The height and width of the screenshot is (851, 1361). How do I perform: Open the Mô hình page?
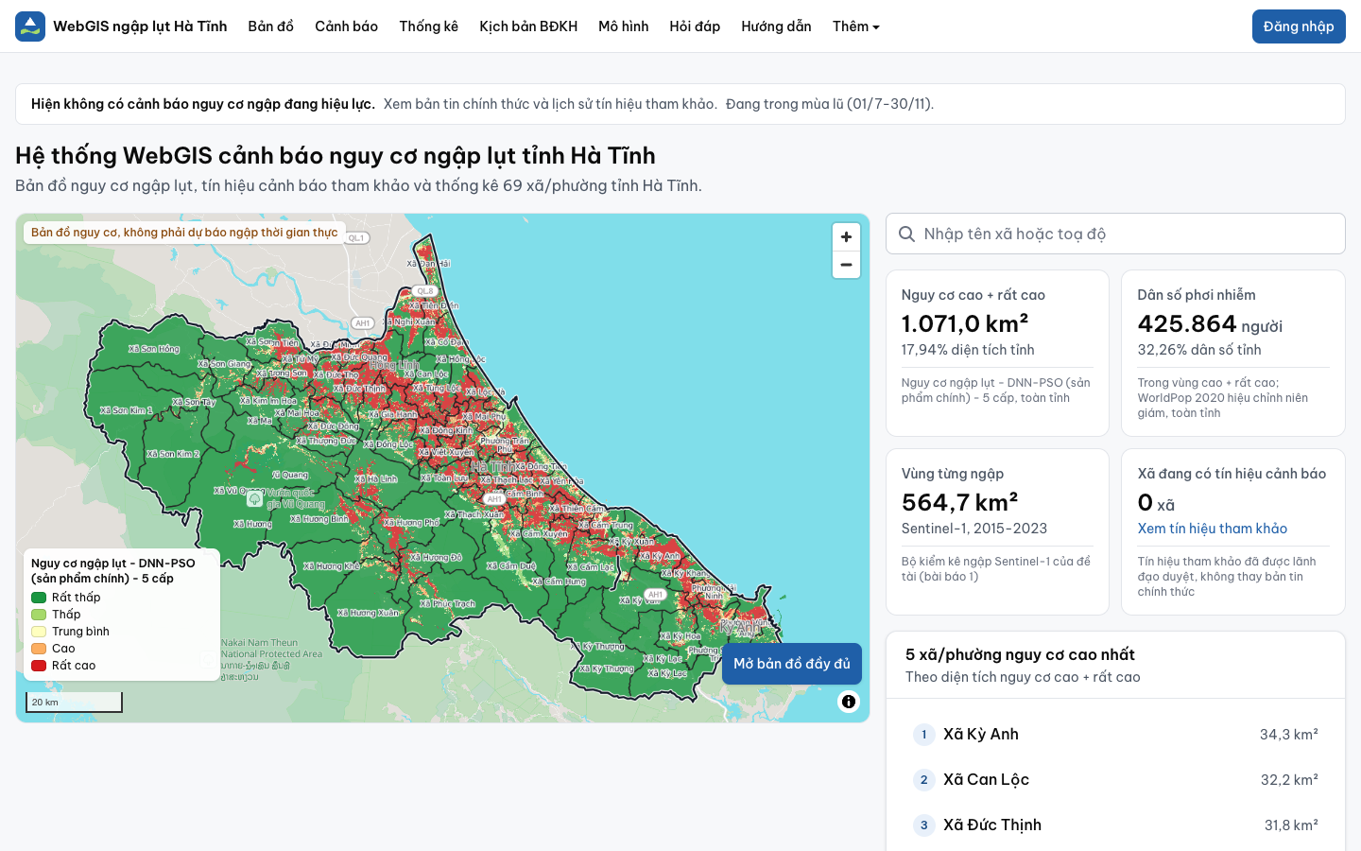pyautogui.click(x=624, y=26)
